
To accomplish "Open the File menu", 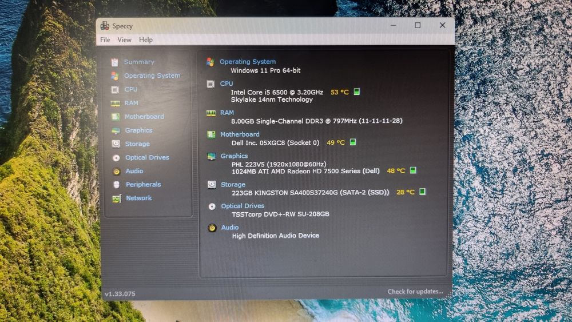I will click(x=105, y=39).
